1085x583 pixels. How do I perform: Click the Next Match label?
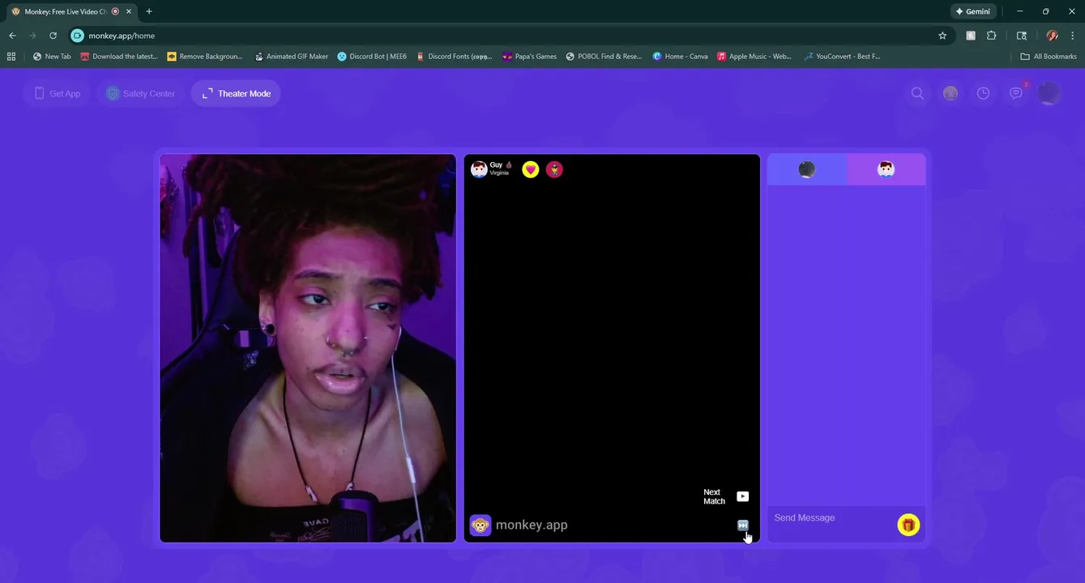click(x=714, y=496)
